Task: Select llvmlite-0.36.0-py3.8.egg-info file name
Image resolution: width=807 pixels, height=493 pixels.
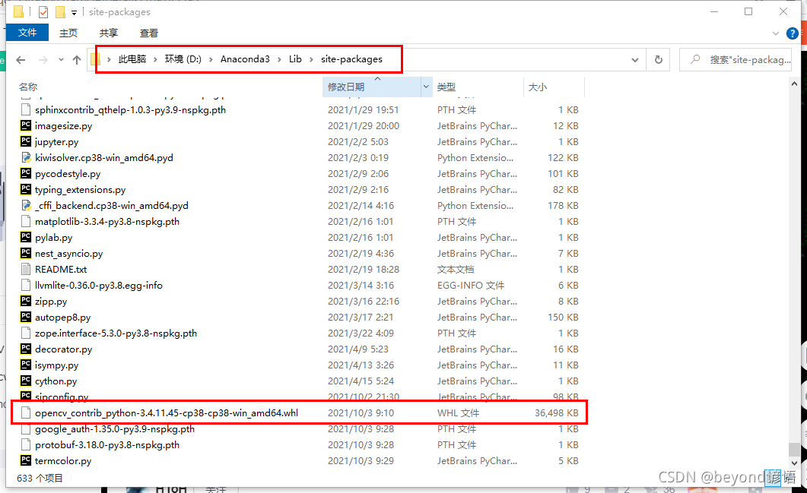Action: pyautogui.click(x=98, y=285)
